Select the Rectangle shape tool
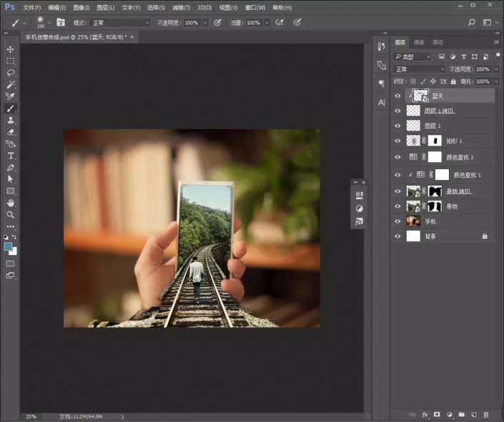Viewport: 504px width, 422px height. coord(10,191)
